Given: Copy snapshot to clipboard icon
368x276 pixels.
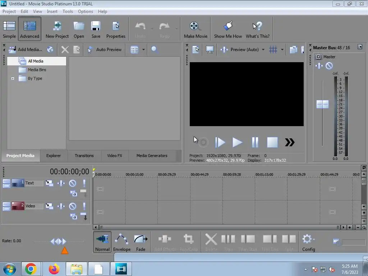Looking at the screenshot, I should (293, 50).
